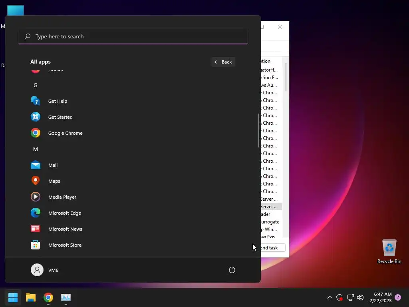The image size is (409, 307).
Task: Click the Windows Start button on taskbar
Action: tap(13, 297)
